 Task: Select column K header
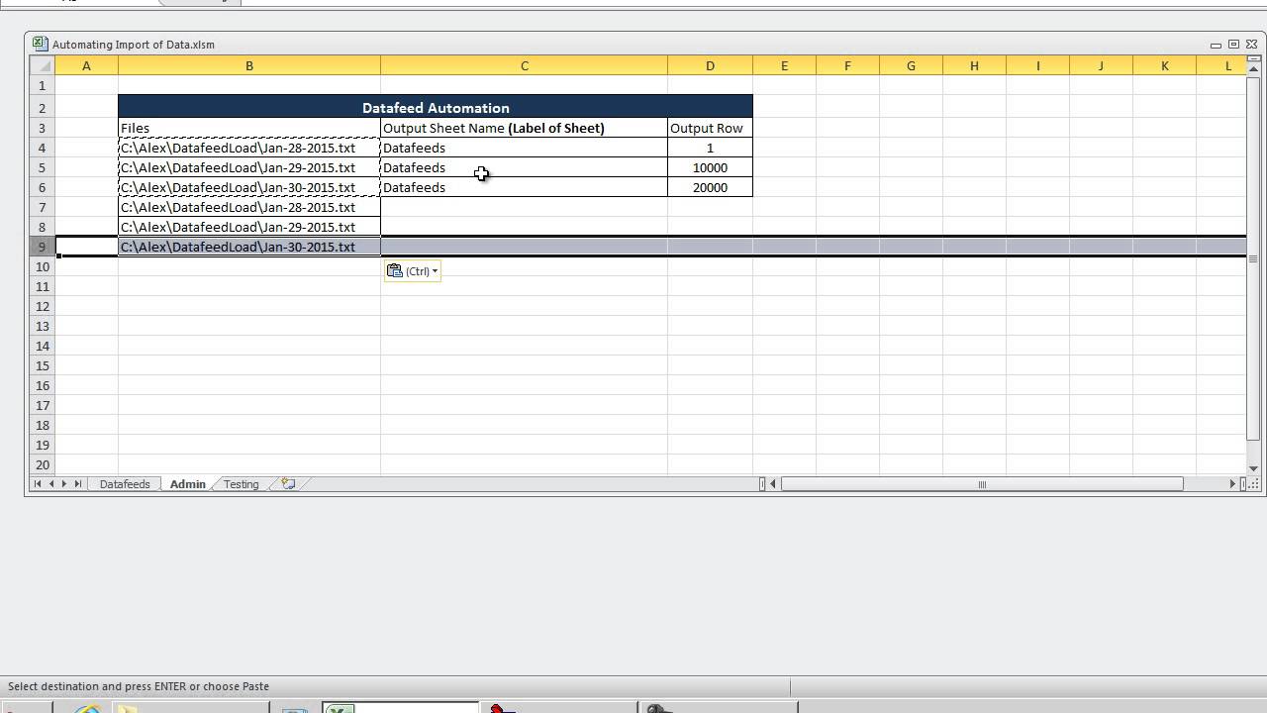click(1164, 66)
